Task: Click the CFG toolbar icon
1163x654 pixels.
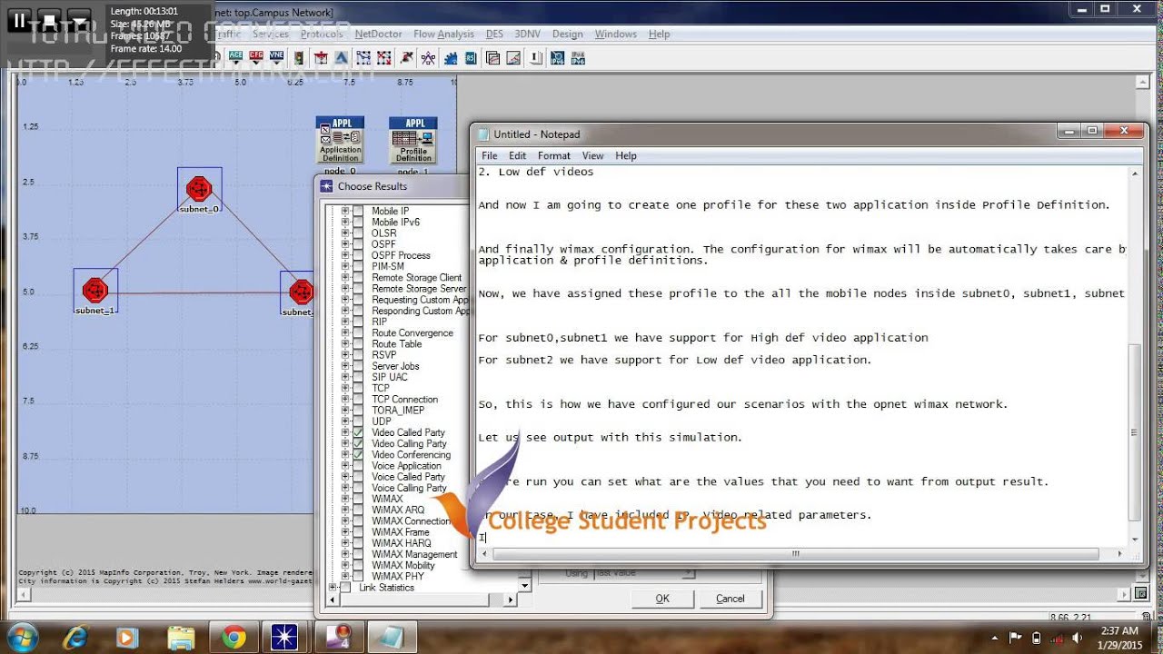Action: click(x=256, y=56)
